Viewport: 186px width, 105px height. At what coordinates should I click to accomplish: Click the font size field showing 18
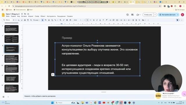(x=87, y=20)
